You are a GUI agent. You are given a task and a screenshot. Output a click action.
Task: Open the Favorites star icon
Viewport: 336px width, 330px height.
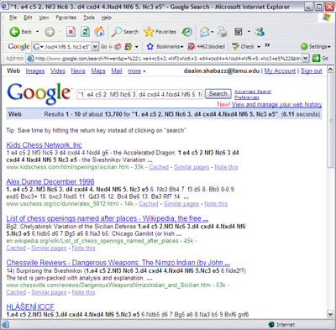pos(149,32)
